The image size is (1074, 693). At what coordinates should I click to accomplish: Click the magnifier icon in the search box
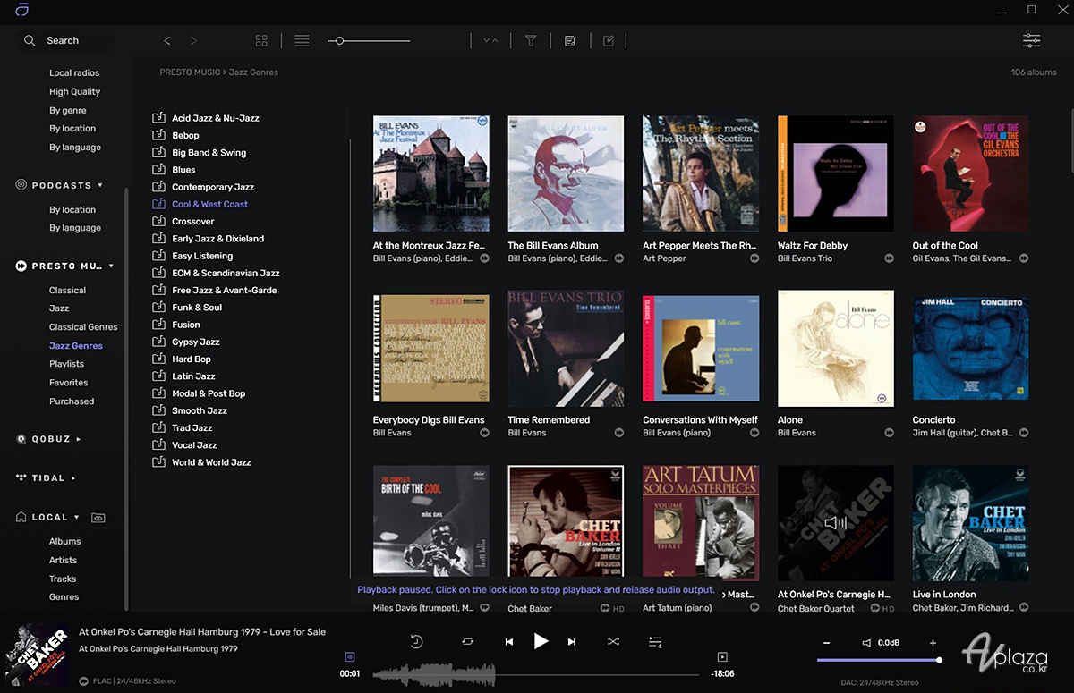tap(30, 40)
